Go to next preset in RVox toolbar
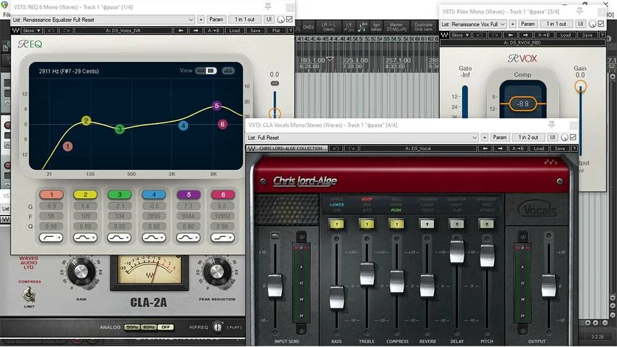The image size is (617, 347). [x=526, y=35]
